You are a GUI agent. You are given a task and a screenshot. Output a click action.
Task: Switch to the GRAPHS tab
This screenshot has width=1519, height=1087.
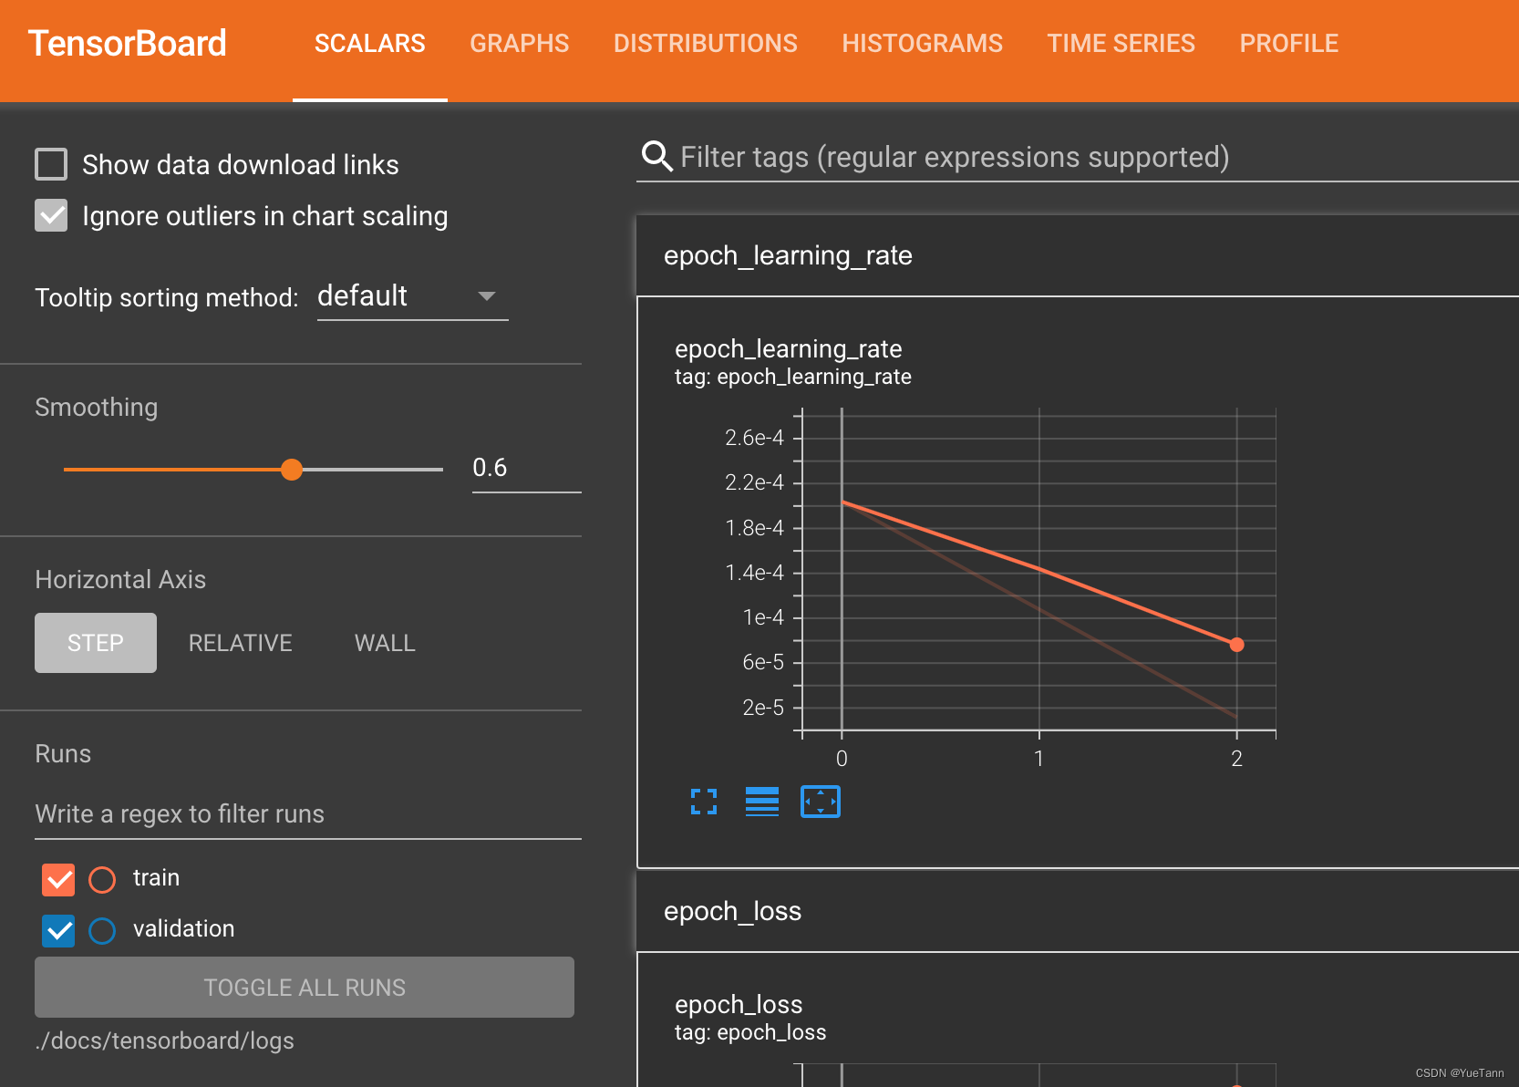[x=519, y=43]
